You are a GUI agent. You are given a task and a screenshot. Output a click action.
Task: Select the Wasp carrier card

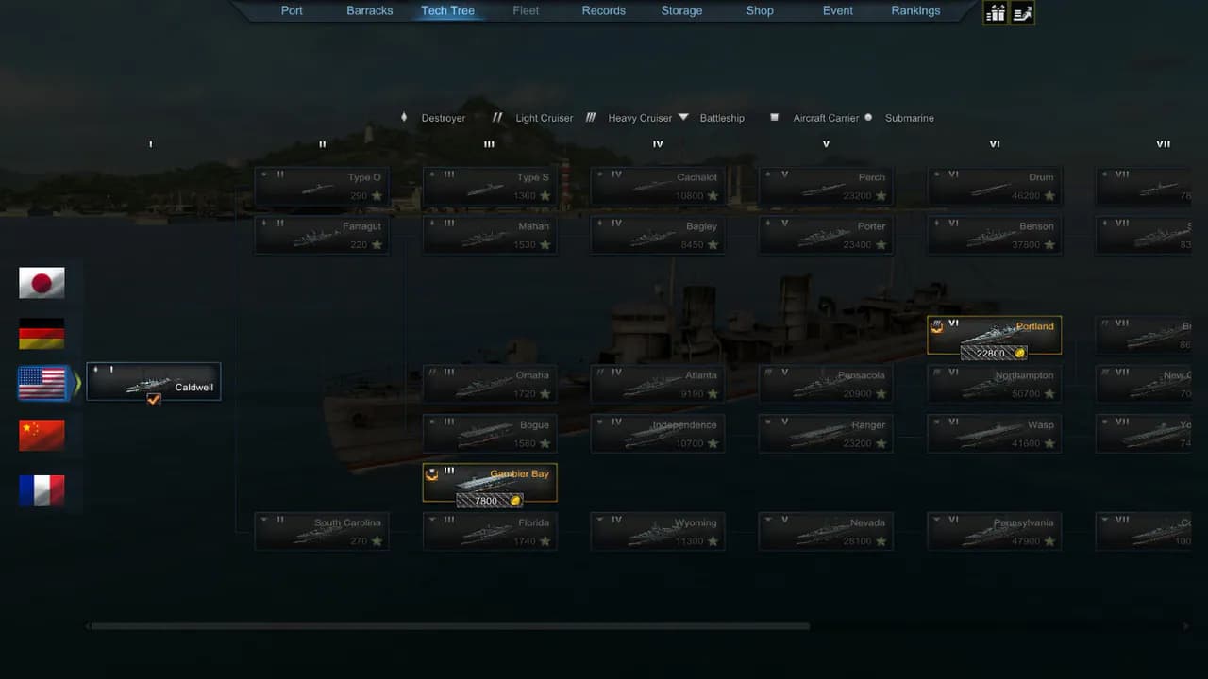(995, 434)
